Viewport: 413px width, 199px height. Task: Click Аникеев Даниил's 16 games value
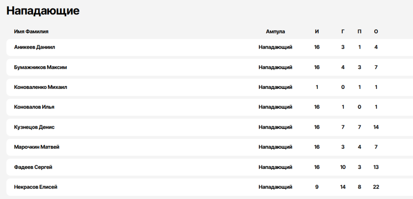point(317,47)
